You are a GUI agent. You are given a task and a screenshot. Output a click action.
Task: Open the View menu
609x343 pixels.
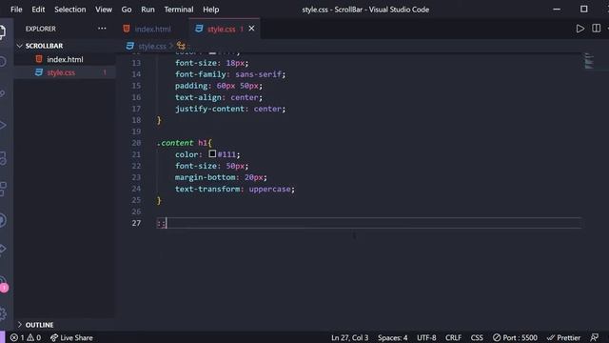[x=104, y=10]
